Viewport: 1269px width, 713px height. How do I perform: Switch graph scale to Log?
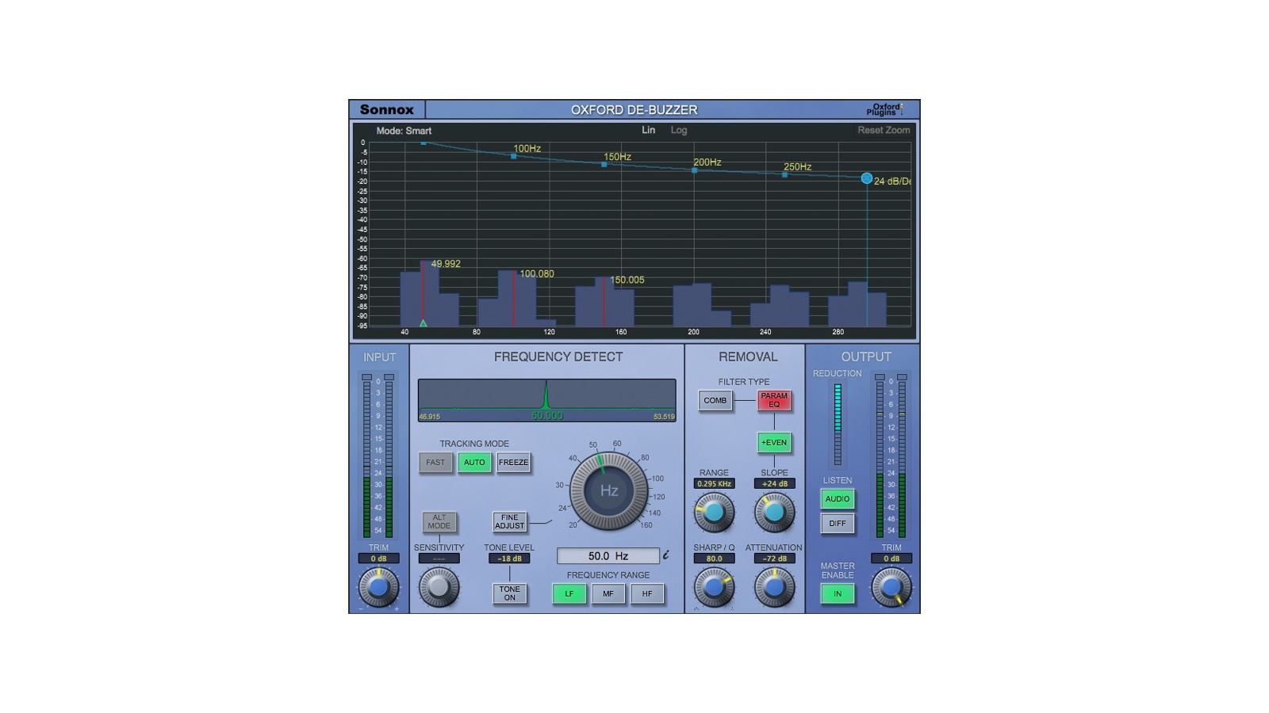tap(679, 130)
